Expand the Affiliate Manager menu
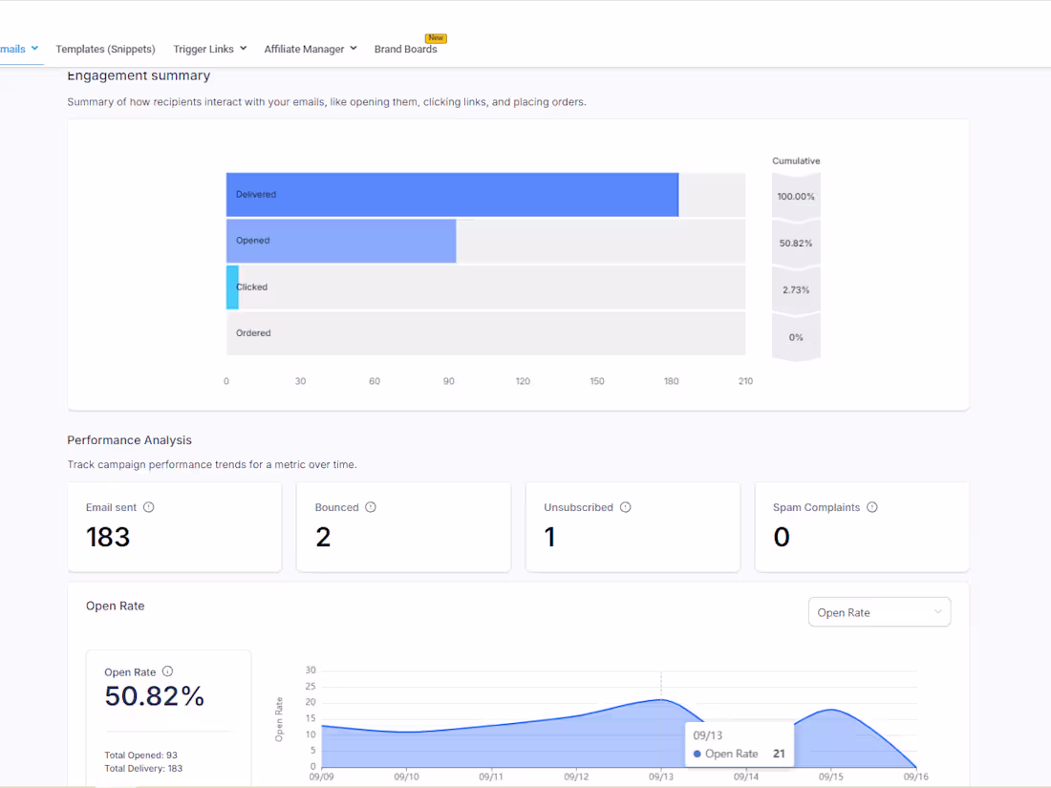Image resolution: width=1051 pixels, height=788 pixels. [x=310, y=49]
